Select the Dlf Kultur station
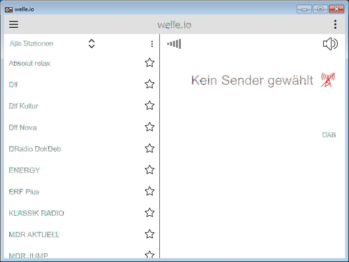349x262 pixels. pos(23,106)
